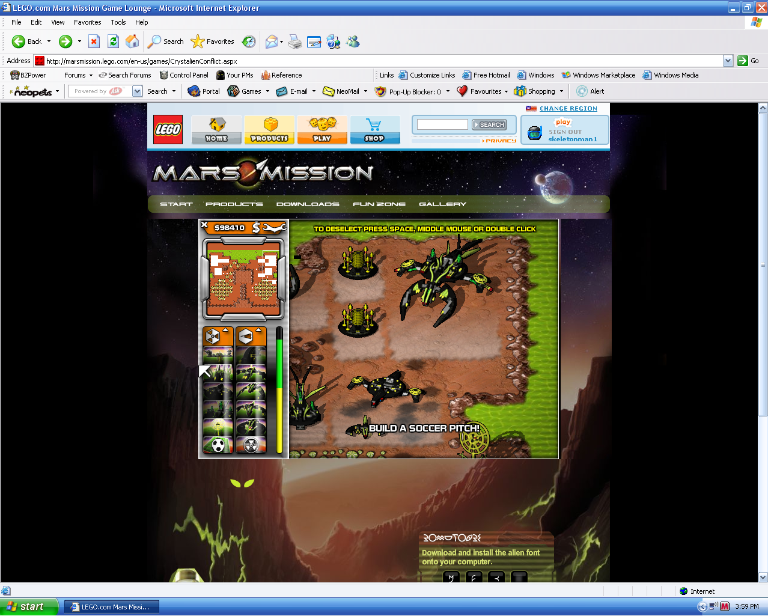Click the green Forward arrow icon

point(66,41)
